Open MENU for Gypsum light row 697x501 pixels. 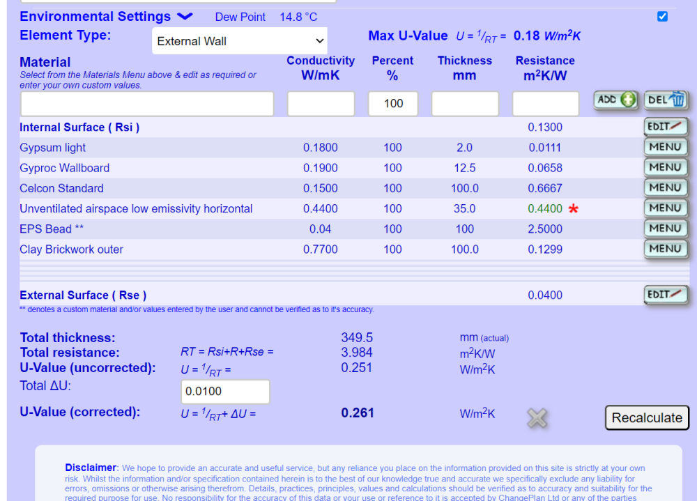pos(666,147)
